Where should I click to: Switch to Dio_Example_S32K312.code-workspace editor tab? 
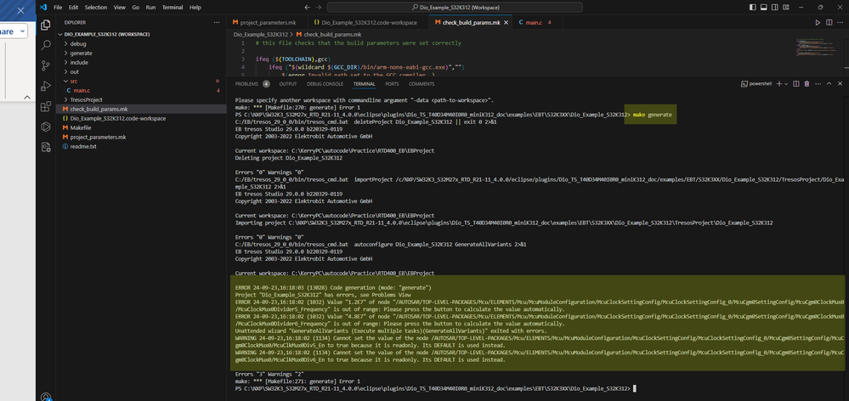click(368, 23)
